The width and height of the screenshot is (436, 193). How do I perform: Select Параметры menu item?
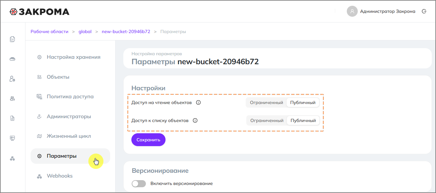70,156
